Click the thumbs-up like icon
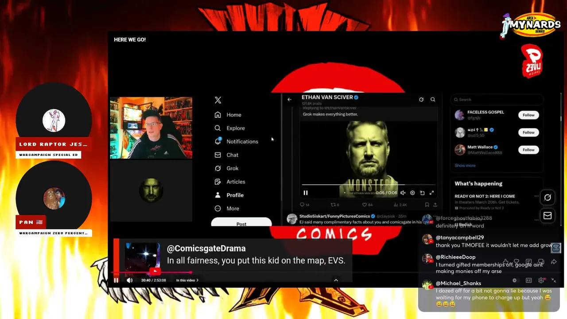 tap(505, 262)
